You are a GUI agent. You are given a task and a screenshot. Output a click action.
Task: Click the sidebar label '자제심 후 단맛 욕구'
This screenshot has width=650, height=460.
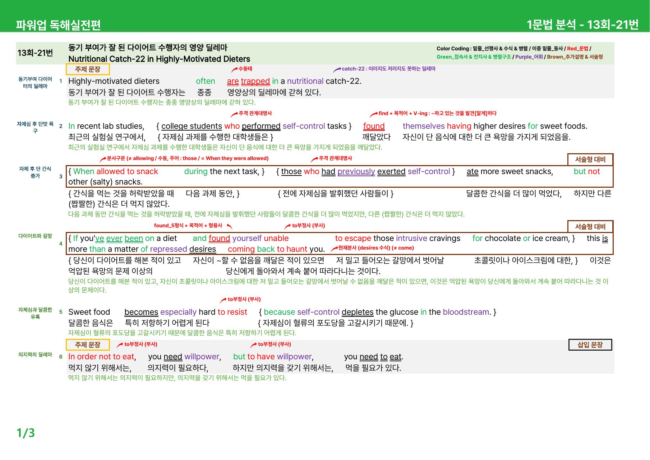[35, 127]
